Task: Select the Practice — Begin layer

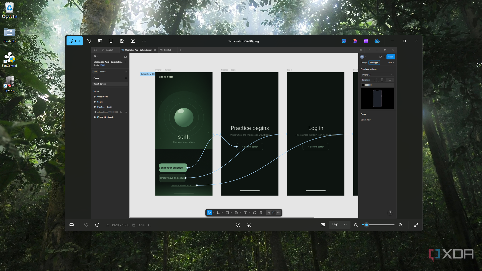Action: pos(105,107)
